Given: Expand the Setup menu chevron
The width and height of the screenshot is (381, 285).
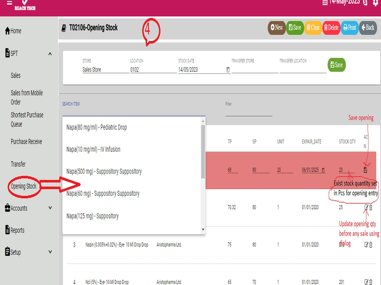Looking at the screenshot, I should click(x=50, y=252).
